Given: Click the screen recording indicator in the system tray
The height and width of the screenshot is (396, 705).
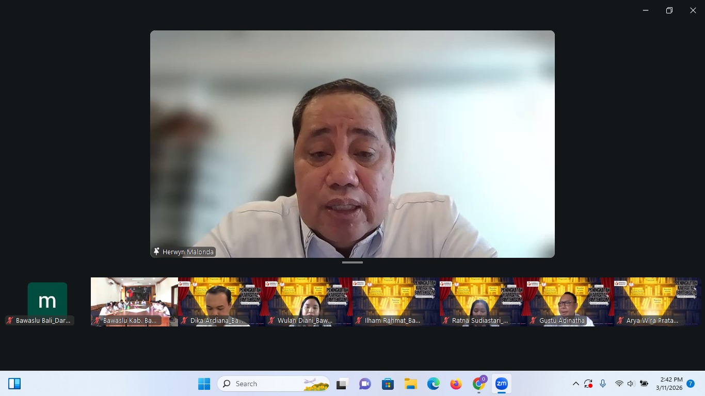Looking at the screenshot, I should [x=588, y=384].
